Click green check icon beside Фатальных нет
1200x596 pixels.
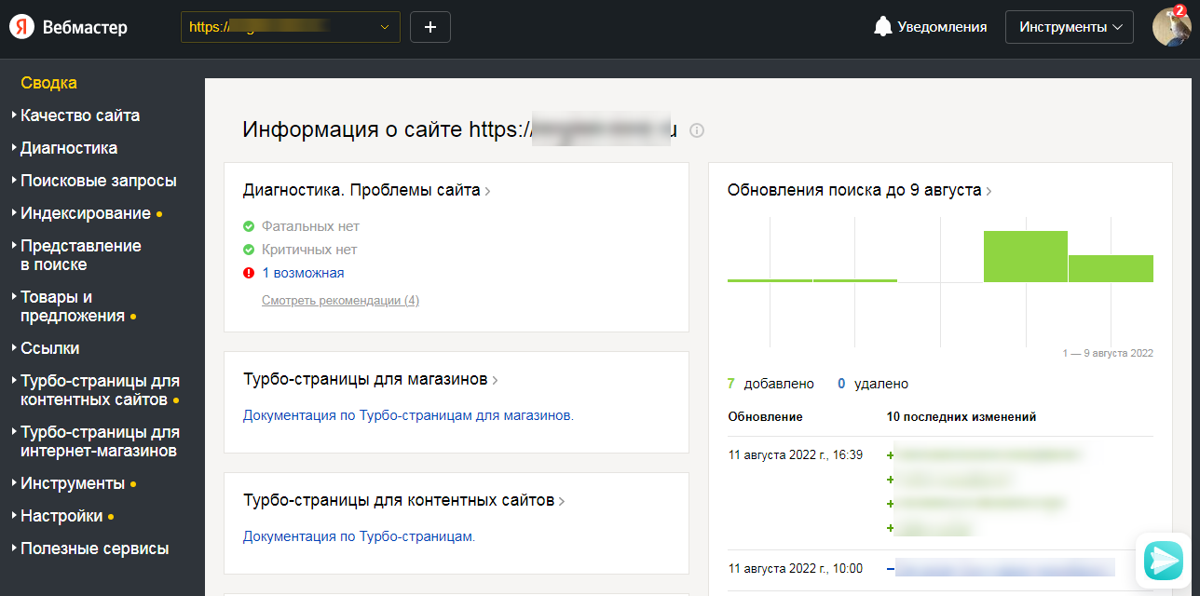click(249, 226)
